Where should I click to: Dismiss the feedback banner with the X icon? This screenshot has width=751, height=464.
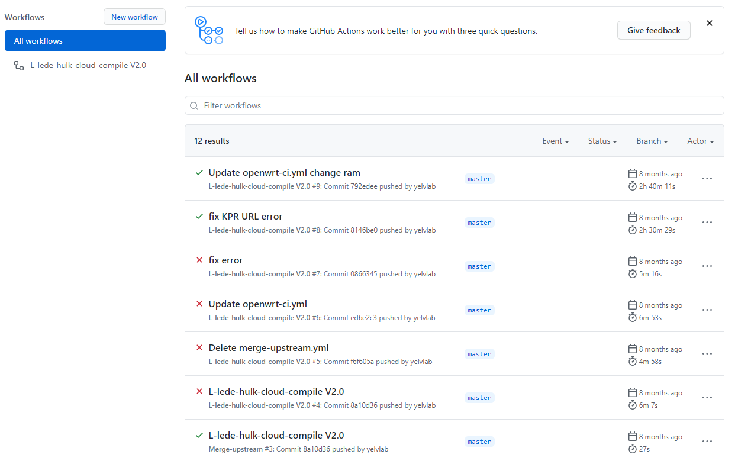pyautogui.click(x=710, y=23)
